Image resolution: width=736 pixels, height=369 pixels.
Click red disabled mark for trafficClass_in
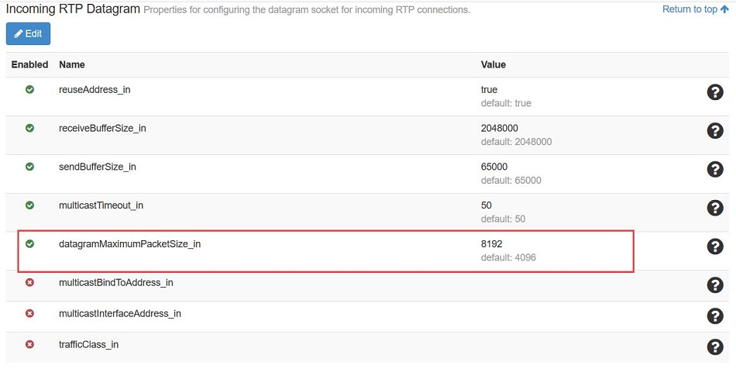(x=29, y=345)
